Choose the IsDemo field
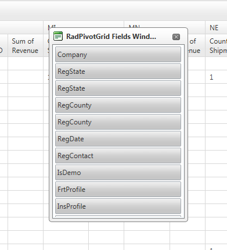Viewport: 227px width, 250px height. point(118,173)
